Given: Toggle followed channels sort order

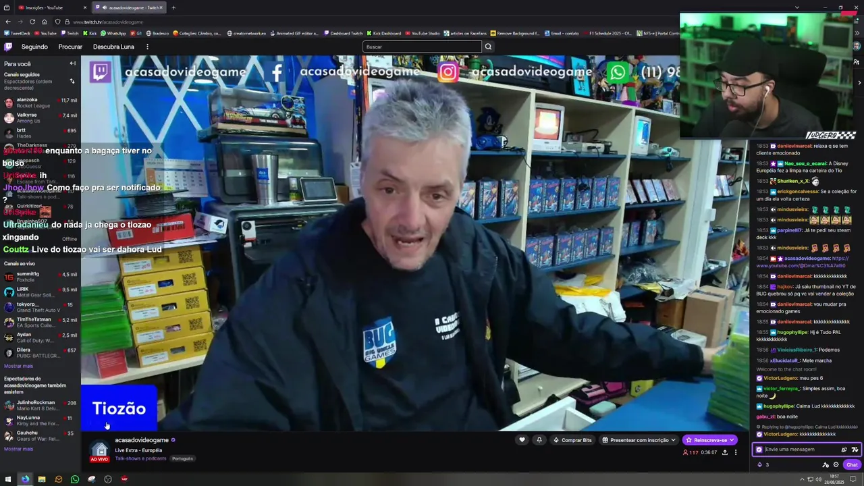Looking at the screenshot, I should (x=72, y=82).
